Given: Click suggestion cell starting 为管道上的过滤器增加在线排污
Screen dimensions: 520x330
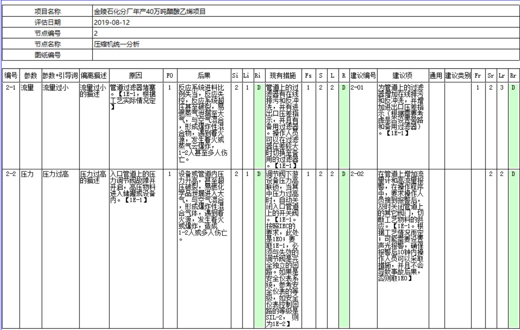Looking at the screenshot, I should pyautogui.click(x=403, y=125).
